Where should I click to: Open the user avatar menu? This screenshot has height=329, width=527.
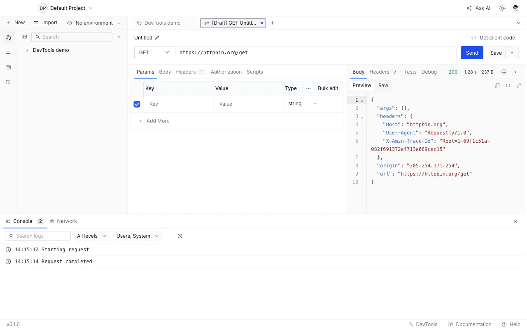pyautogui.click(x=515, y=8)
